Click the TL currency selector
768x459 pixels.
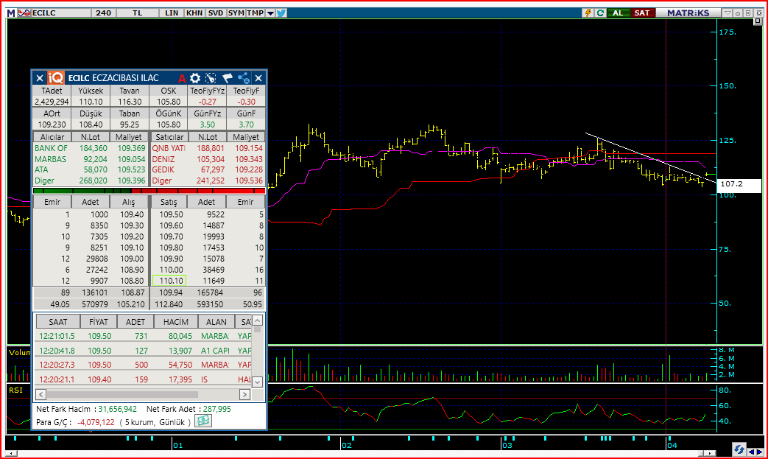(138, 13)
